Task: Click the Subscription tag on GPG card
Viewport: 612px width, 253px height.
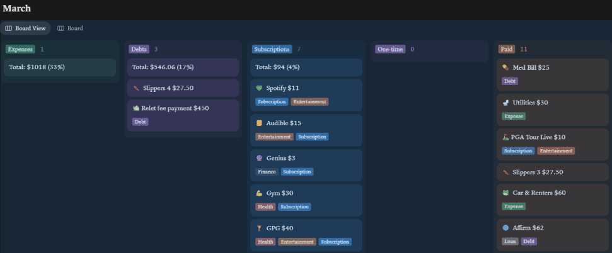Action: coord(335,242)
